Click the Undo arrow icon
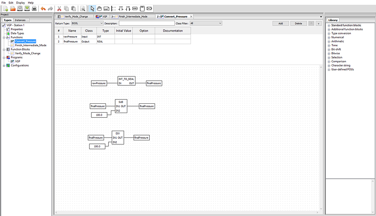 point(43,8)
